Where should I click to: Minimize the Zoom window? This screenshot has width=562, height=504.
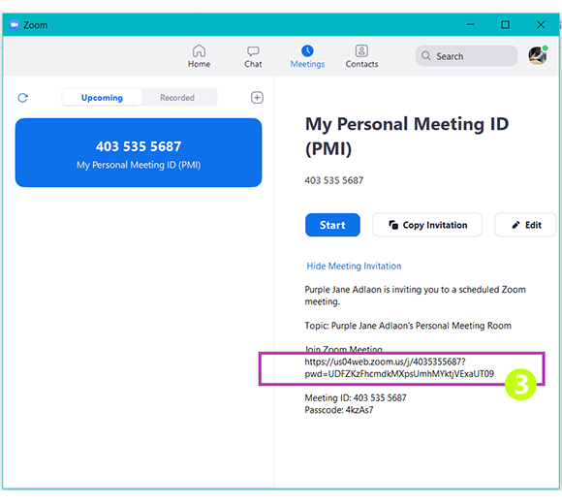[x=471, y=25]
